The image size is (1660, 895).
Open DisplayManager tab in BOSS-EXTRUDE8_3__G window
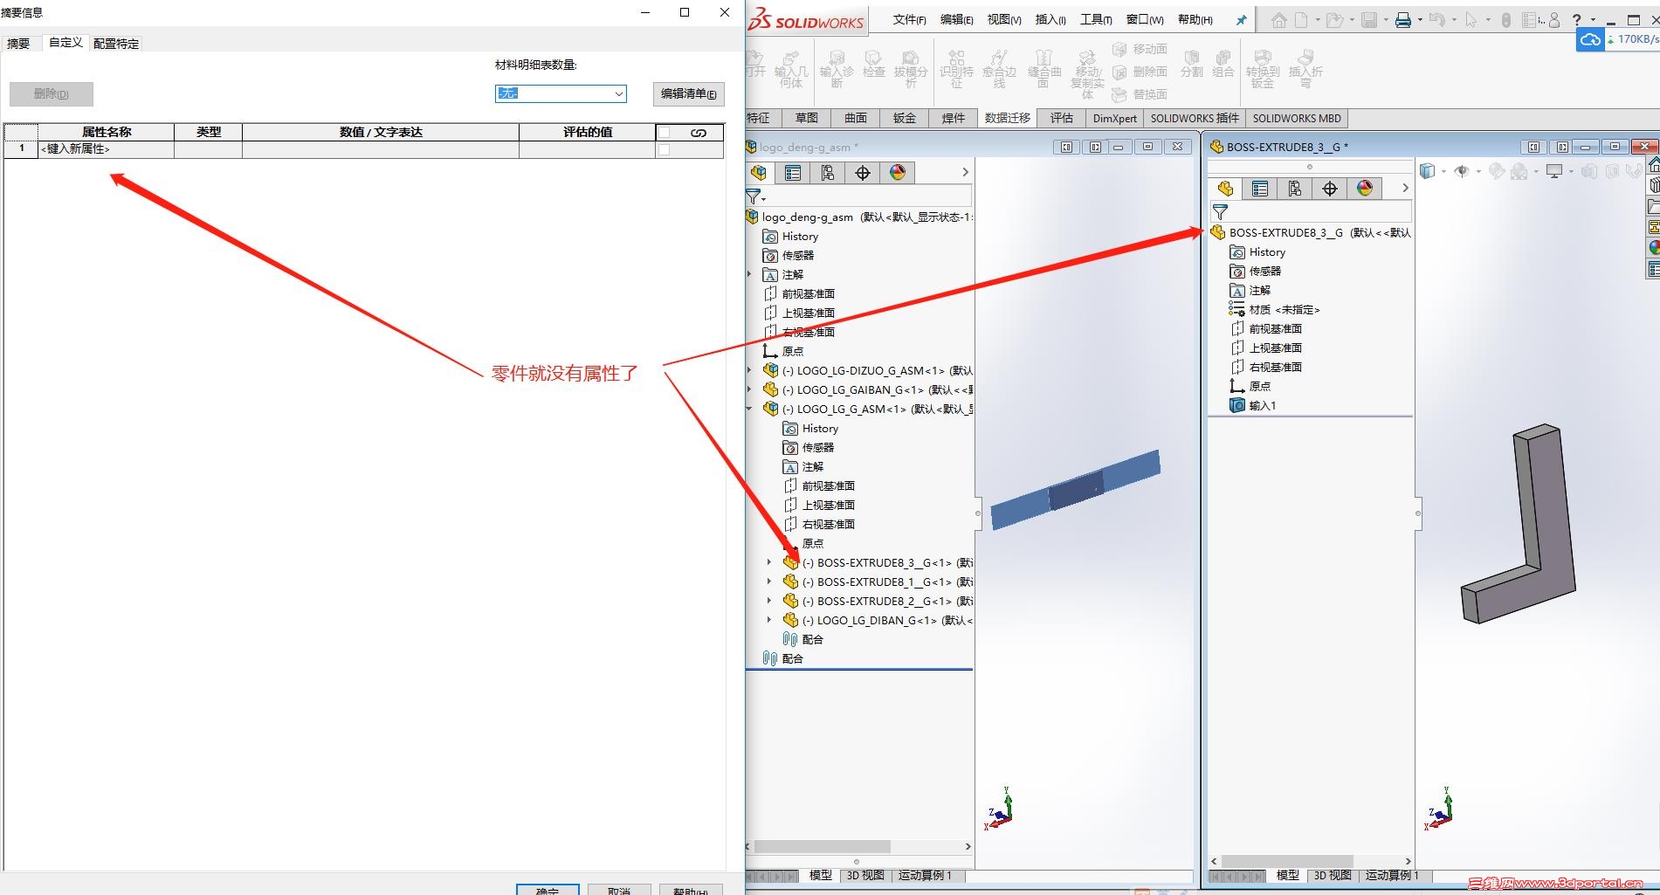coord(1365,189)
